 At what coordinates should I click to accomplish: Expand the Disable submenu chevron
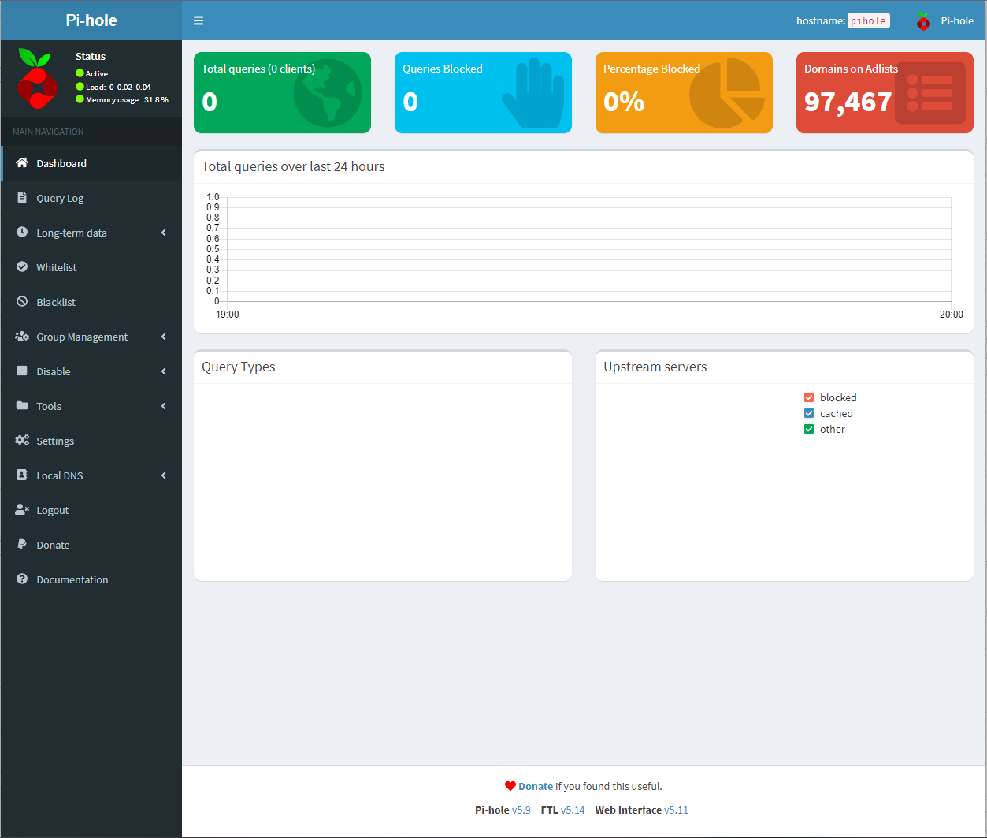(164, 371)
